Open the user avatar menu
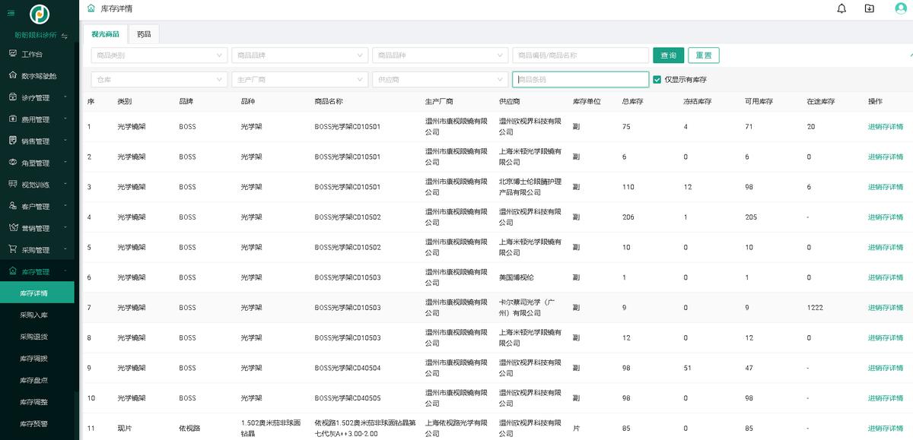The height and width of the screenshot is (440, 913). pos(901,8)
